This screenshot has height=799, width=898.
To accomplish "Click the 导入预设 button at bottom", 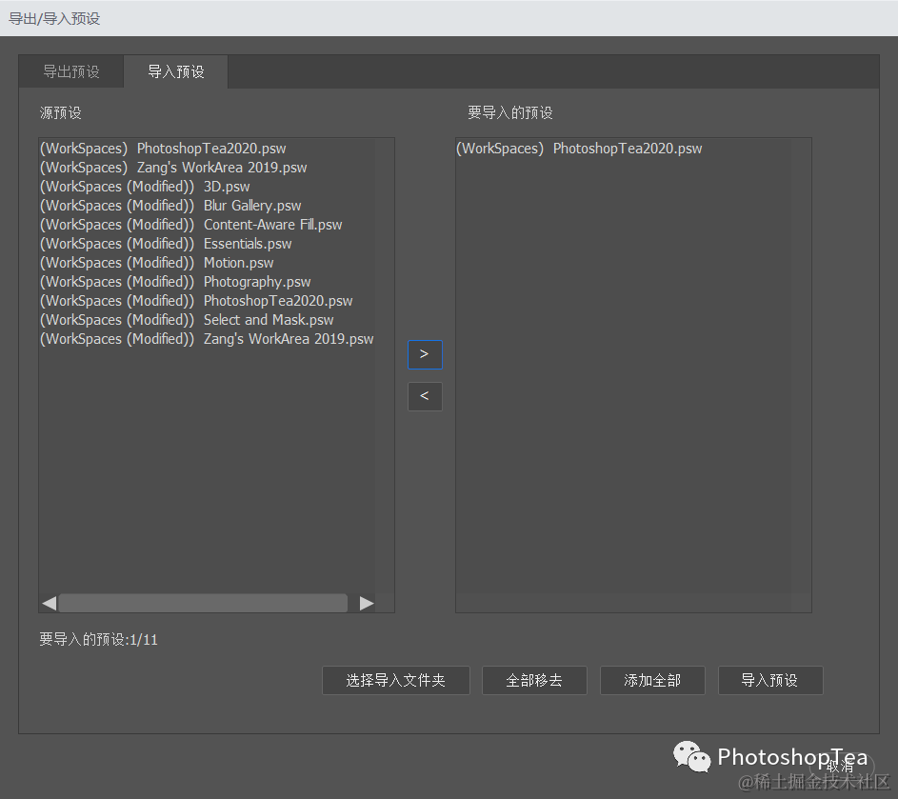I will point(770,681).
